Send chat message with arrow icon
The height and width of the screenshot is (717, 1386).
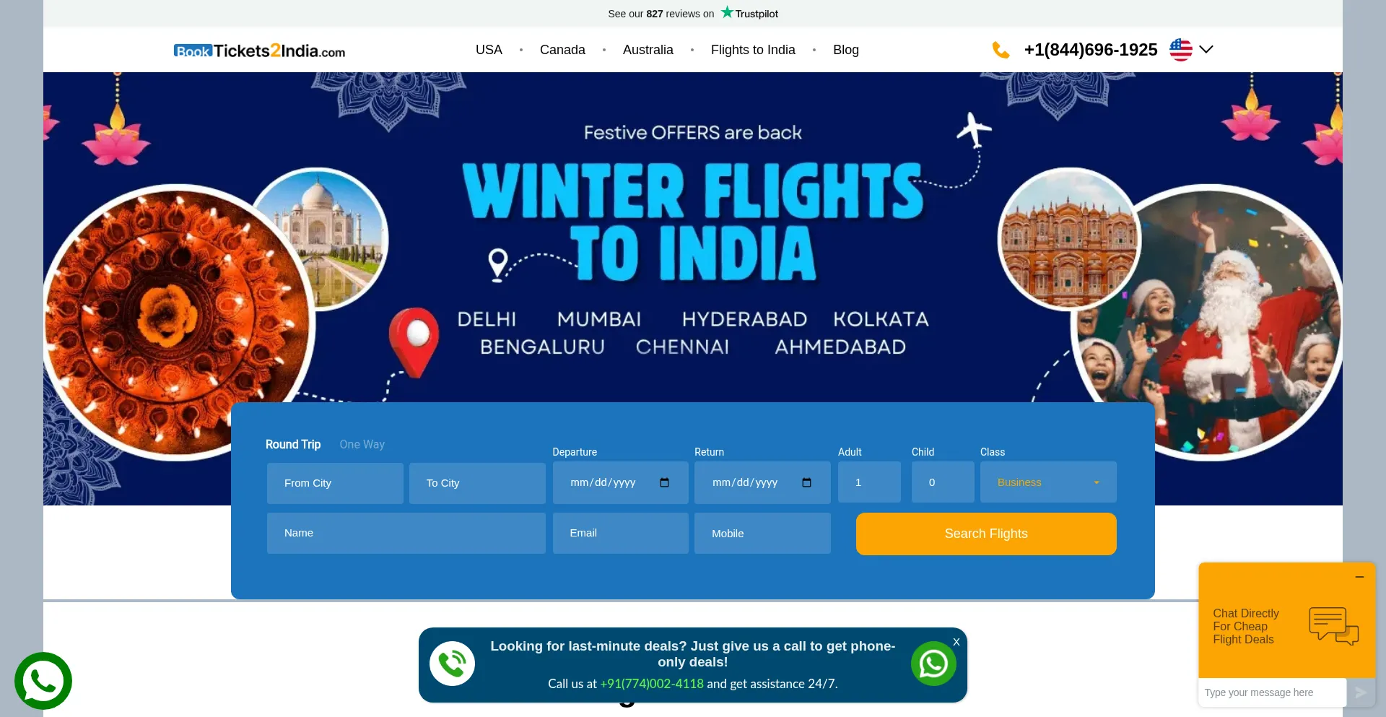point(1361,692)
